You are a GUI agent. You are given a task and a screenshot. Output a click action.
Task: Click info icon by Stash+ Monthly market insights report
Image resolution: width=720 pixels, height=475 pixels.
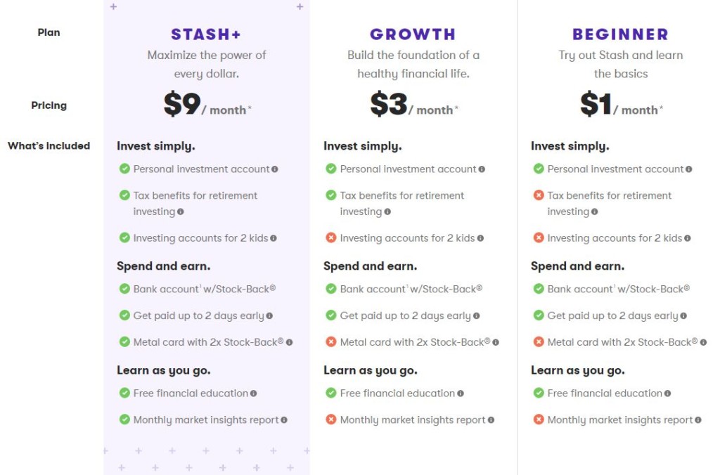point(284,420)
